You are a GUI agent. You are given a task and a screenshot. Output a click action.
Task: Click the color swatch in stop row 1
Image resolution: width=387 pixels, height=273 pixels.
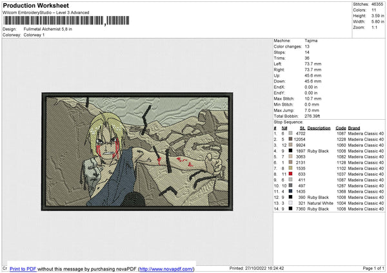click(290, 133)
